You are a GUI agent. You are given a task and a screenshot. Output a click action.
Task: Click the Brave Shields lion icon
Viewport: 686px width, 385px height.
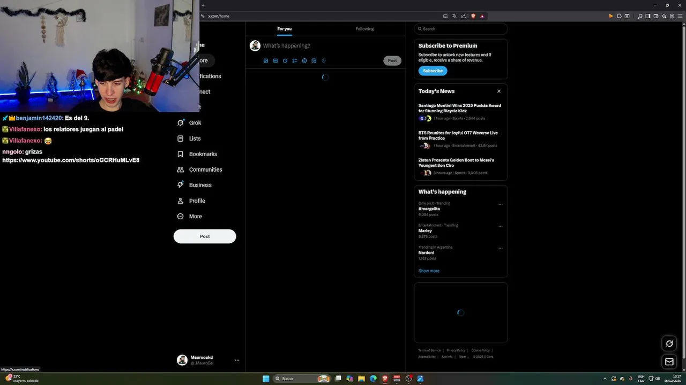[x=473, y=16]
